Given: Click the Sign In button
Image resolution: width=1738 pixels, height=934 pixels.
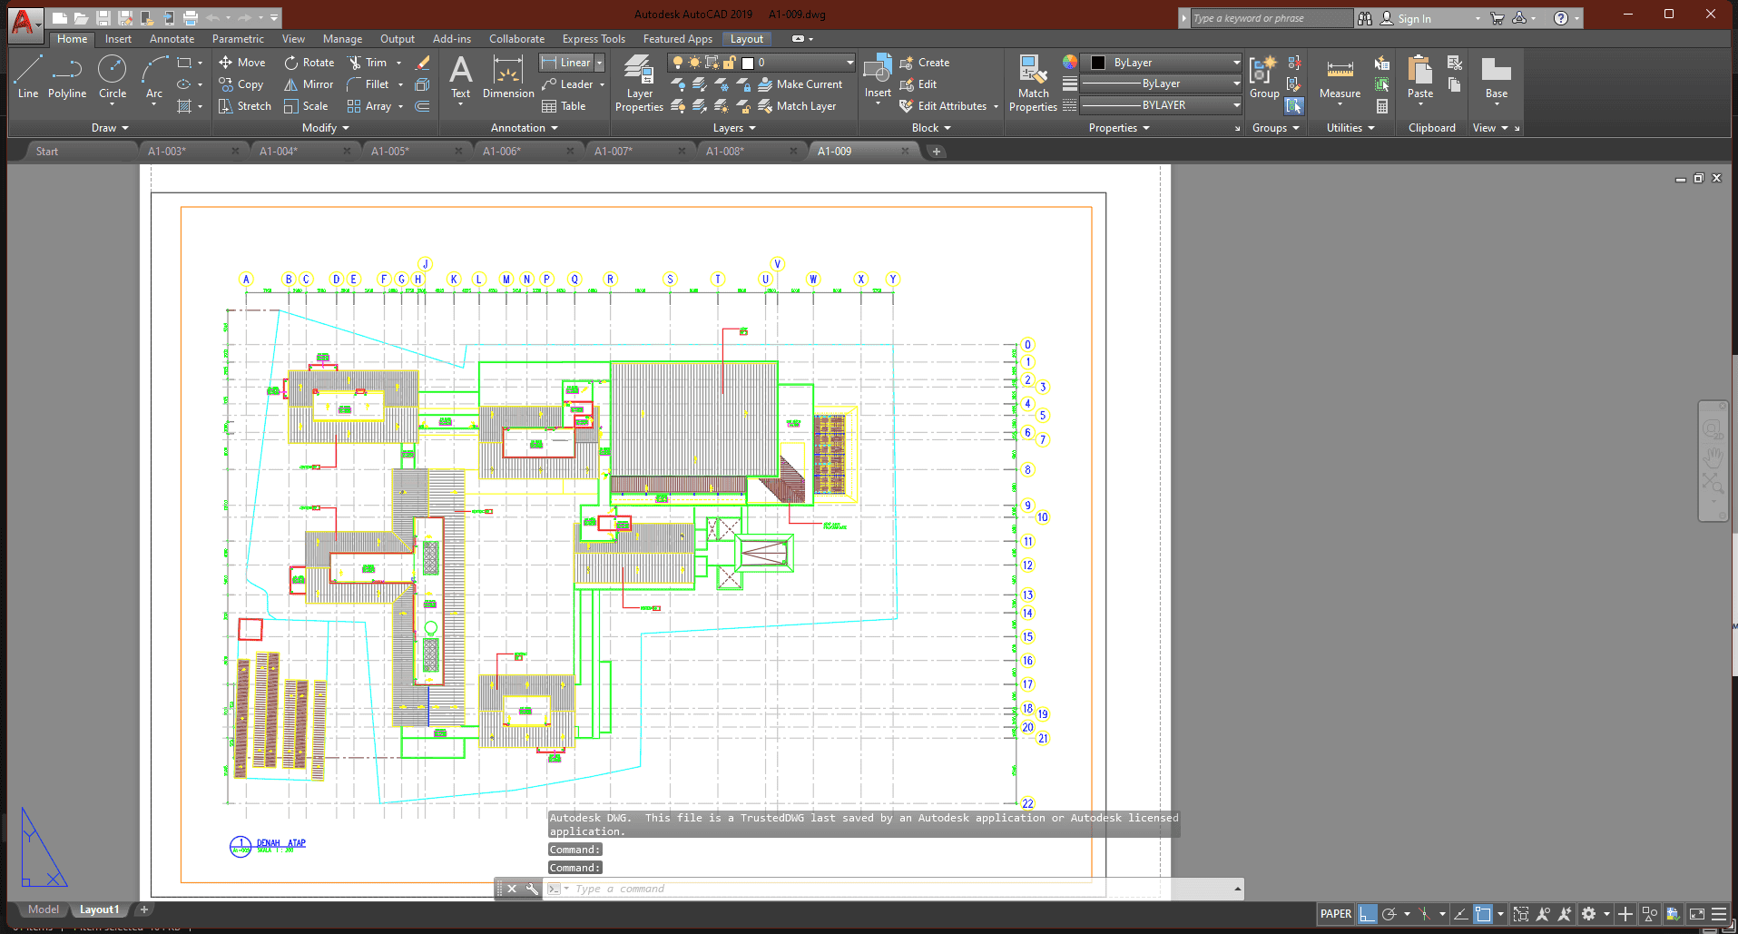Looking at the screenshot, I should click(1413, 18).
